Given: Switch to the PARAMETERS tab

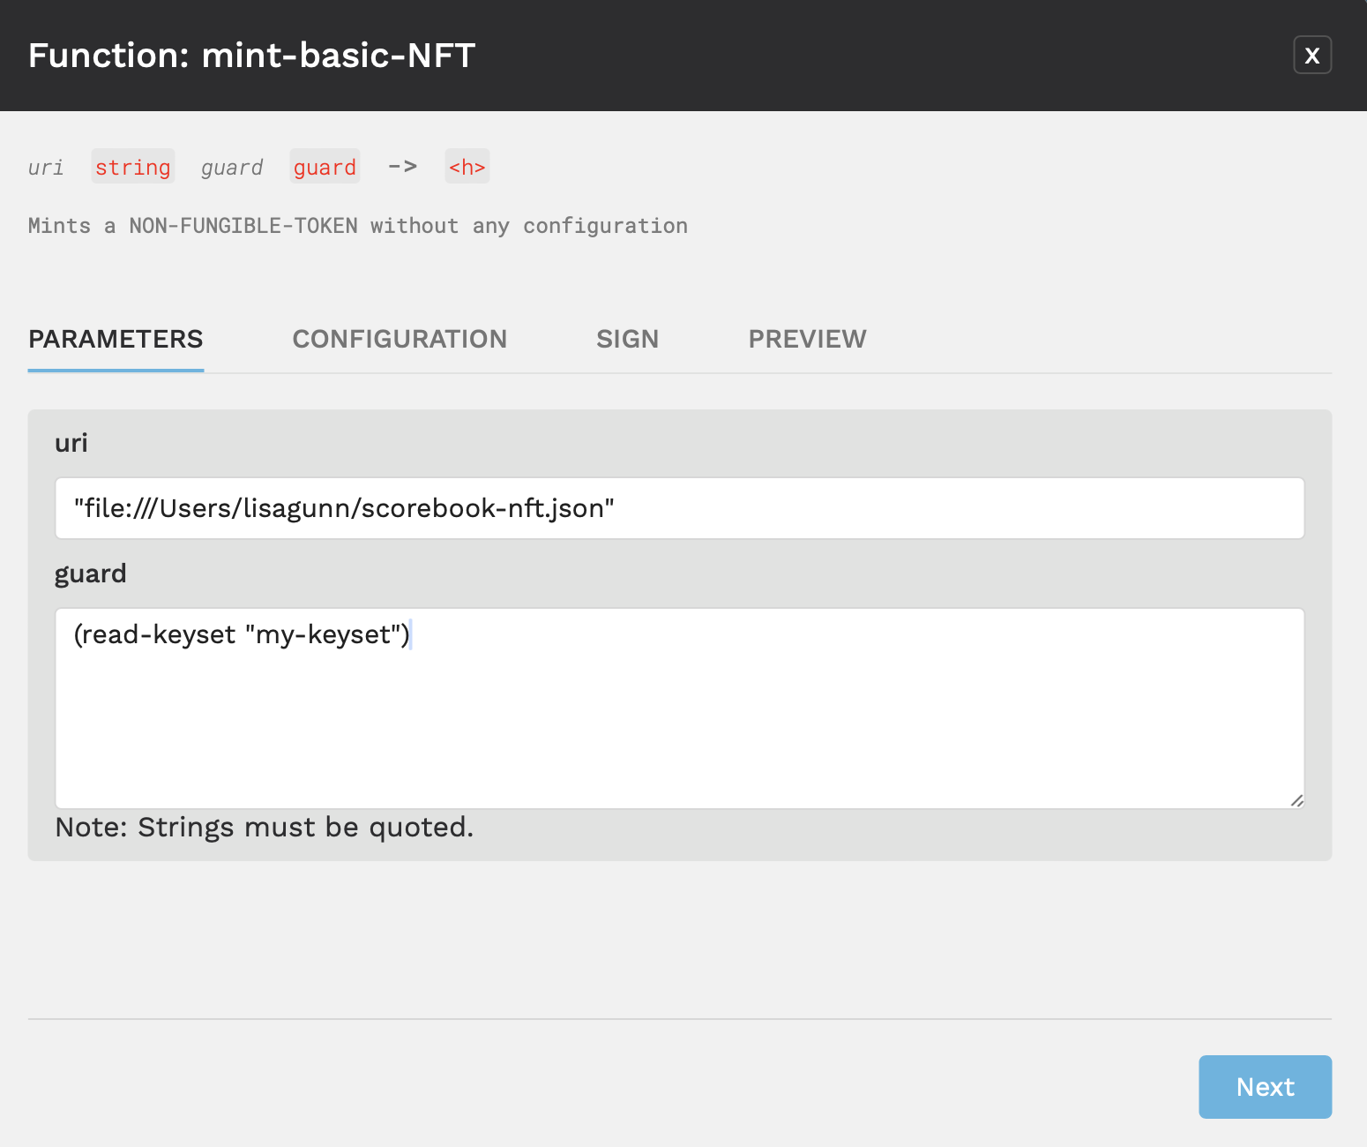Looking at the screenshot, I should tap(116, 340).
